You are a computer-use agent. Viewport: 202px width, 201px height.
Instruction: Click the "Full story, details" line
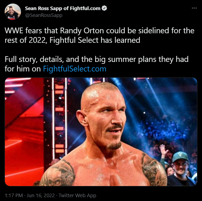pyautogui.click(x=97, y=59)
